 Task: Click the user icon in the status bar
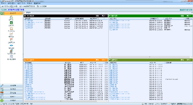point(169,104)
